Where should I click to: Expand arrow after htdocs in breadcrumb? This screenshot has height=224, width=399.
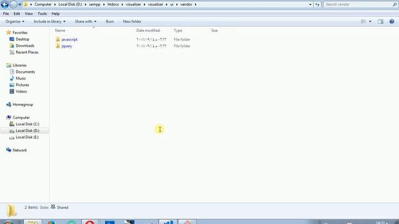(x=122, y=4)
